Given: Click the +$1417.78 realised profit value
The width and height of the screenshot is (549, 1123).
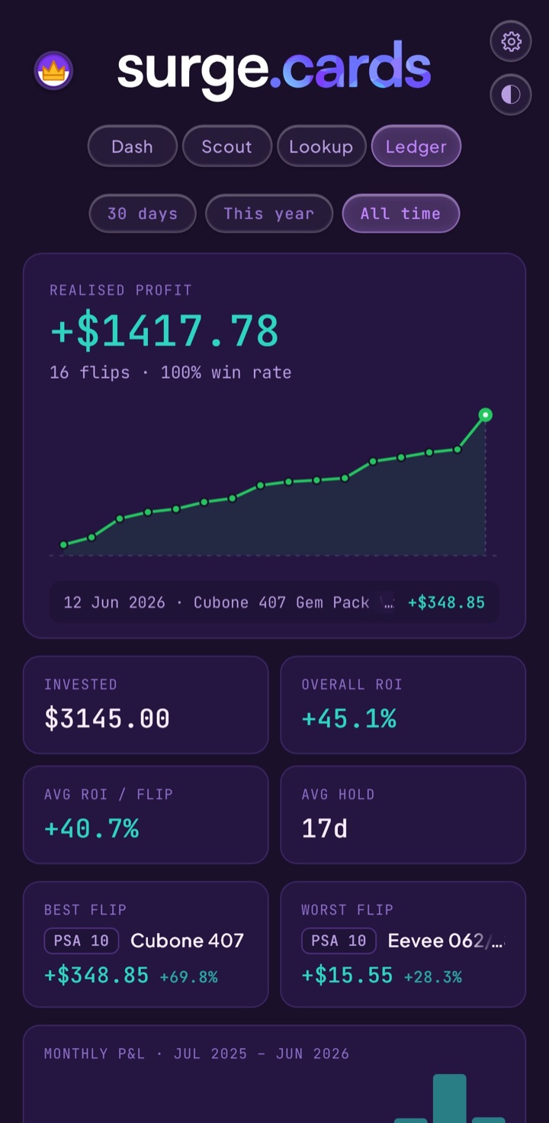Looking at the screenshot, I should pyautogui.click(x=165, y=331).
